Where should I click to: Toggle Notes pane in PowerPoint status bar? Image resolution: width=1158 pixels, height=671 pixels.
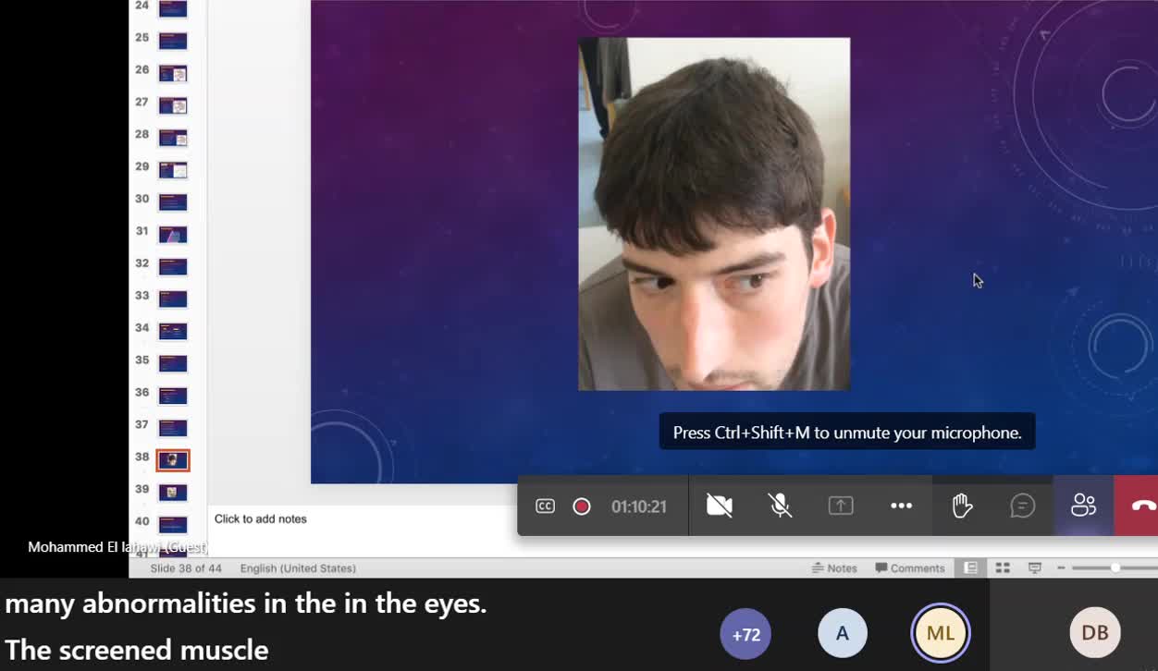click(835, 568)
